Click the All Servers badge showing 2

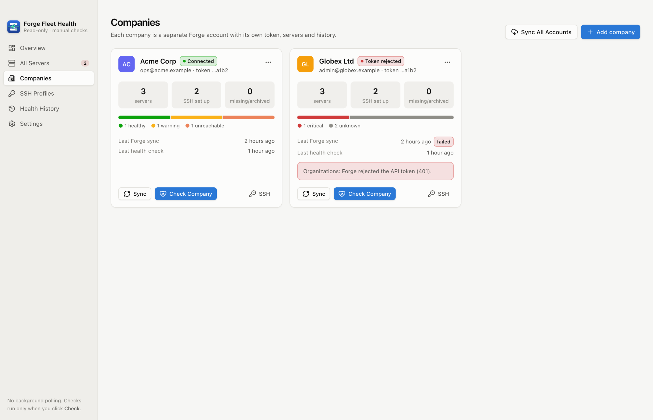85,63
